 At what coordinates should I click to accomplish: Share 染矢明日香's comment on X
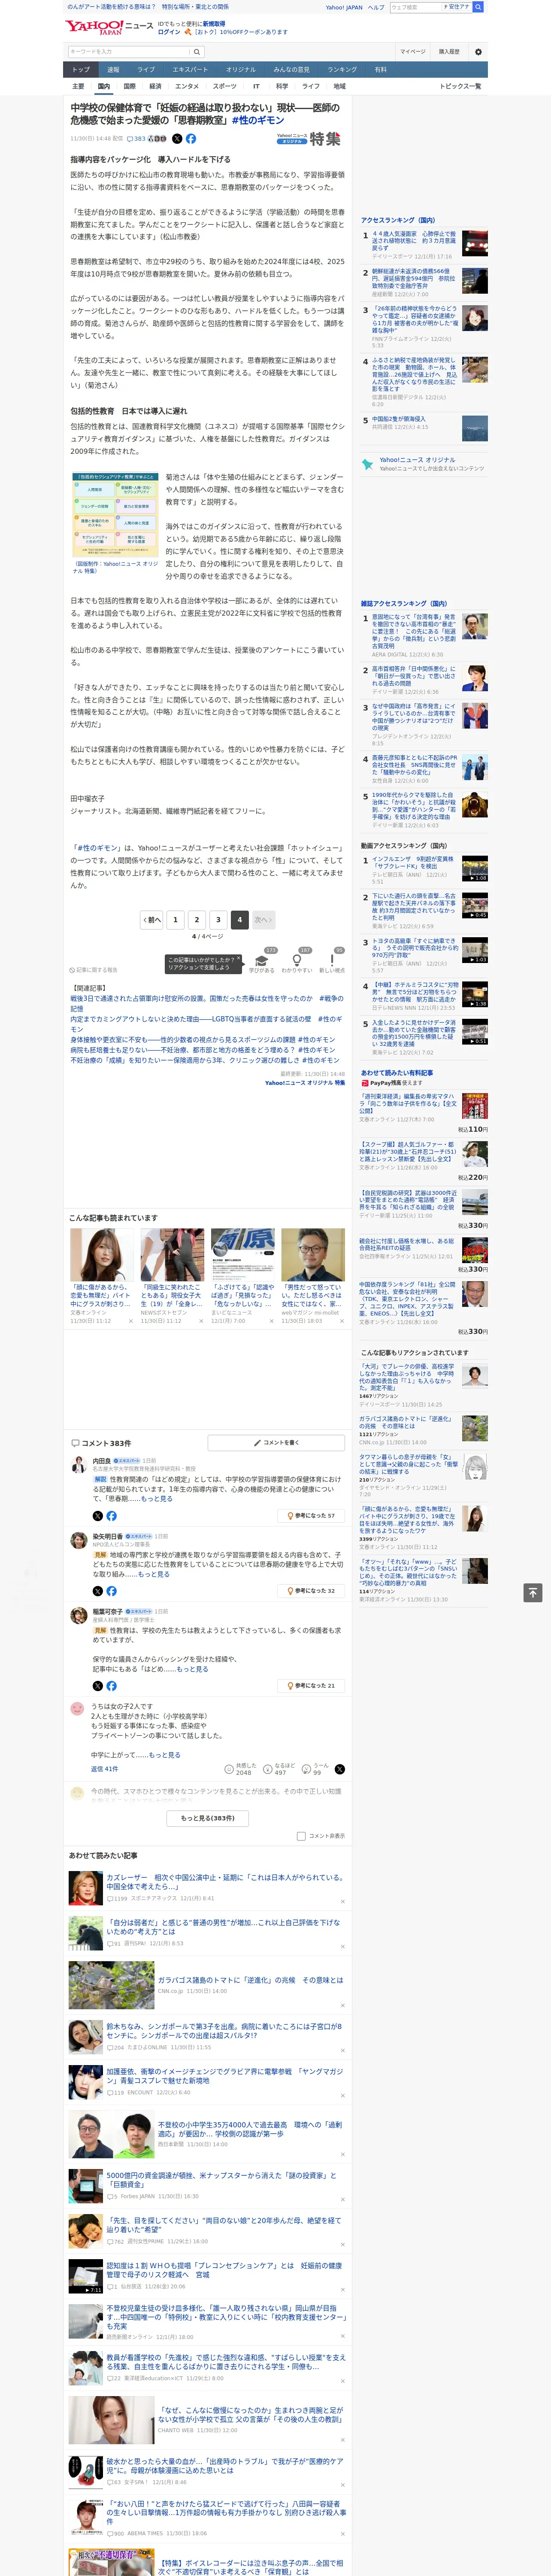[x=98, y=1591]
